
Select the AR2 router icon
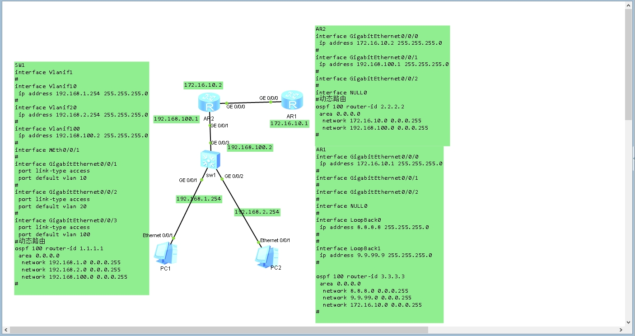pyautogui.click(x=209, y=103)
